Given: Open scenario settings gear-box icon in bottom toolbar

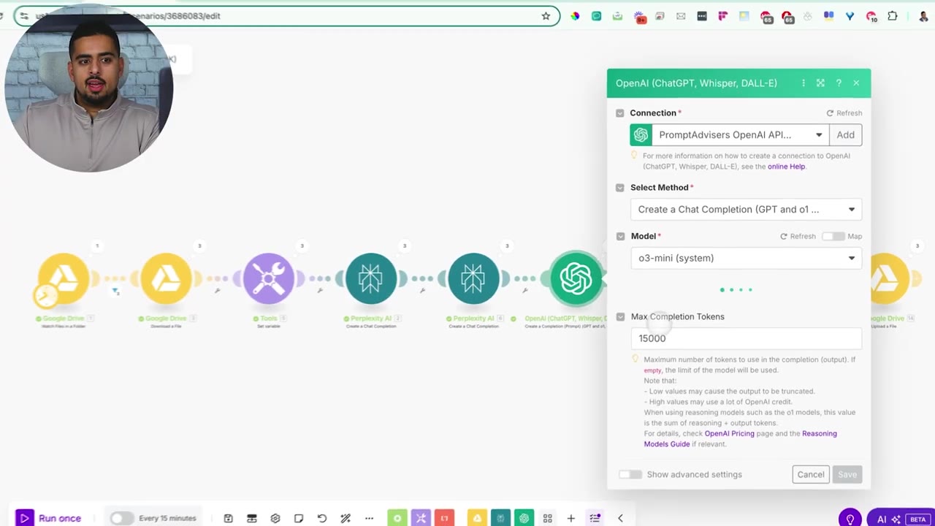Looking at the screenshot, I should coord(275,518).
